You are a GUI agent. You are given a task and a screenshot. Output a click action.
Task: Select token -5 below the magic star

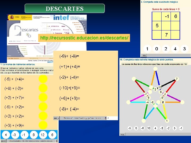pyautogui.click(x=130, y=128)
